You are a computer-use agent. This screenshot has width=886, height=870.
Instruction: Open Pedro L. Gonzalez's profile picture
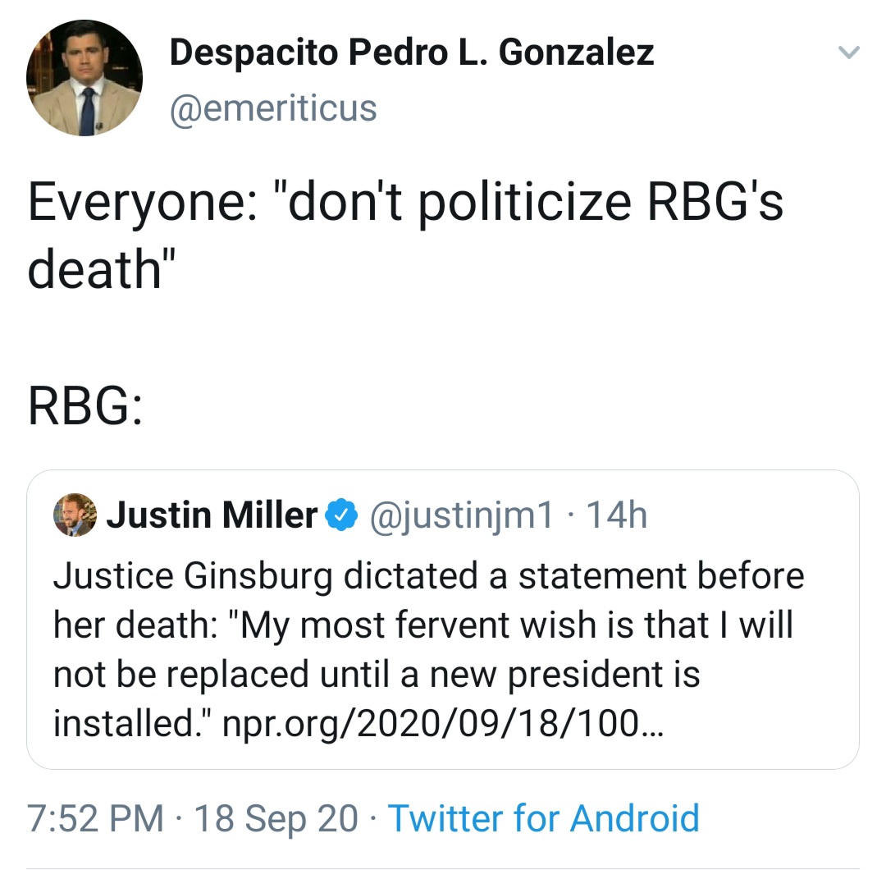84,79
